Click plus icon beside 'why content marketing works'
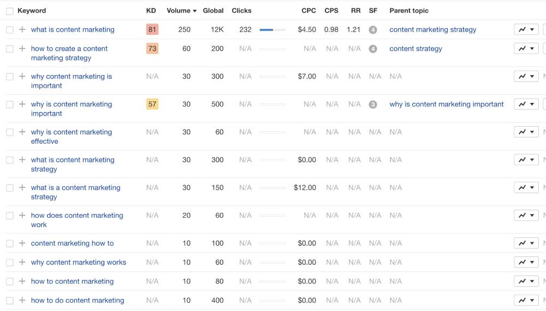Viewport: 546px width, 311px height. pos(22,263)
